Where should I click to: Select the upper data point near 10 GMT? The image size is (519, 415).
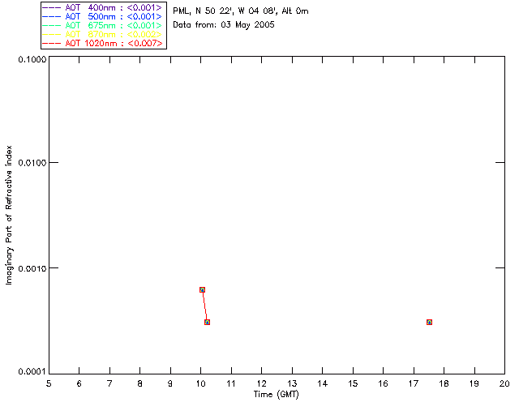click(202, 289)
